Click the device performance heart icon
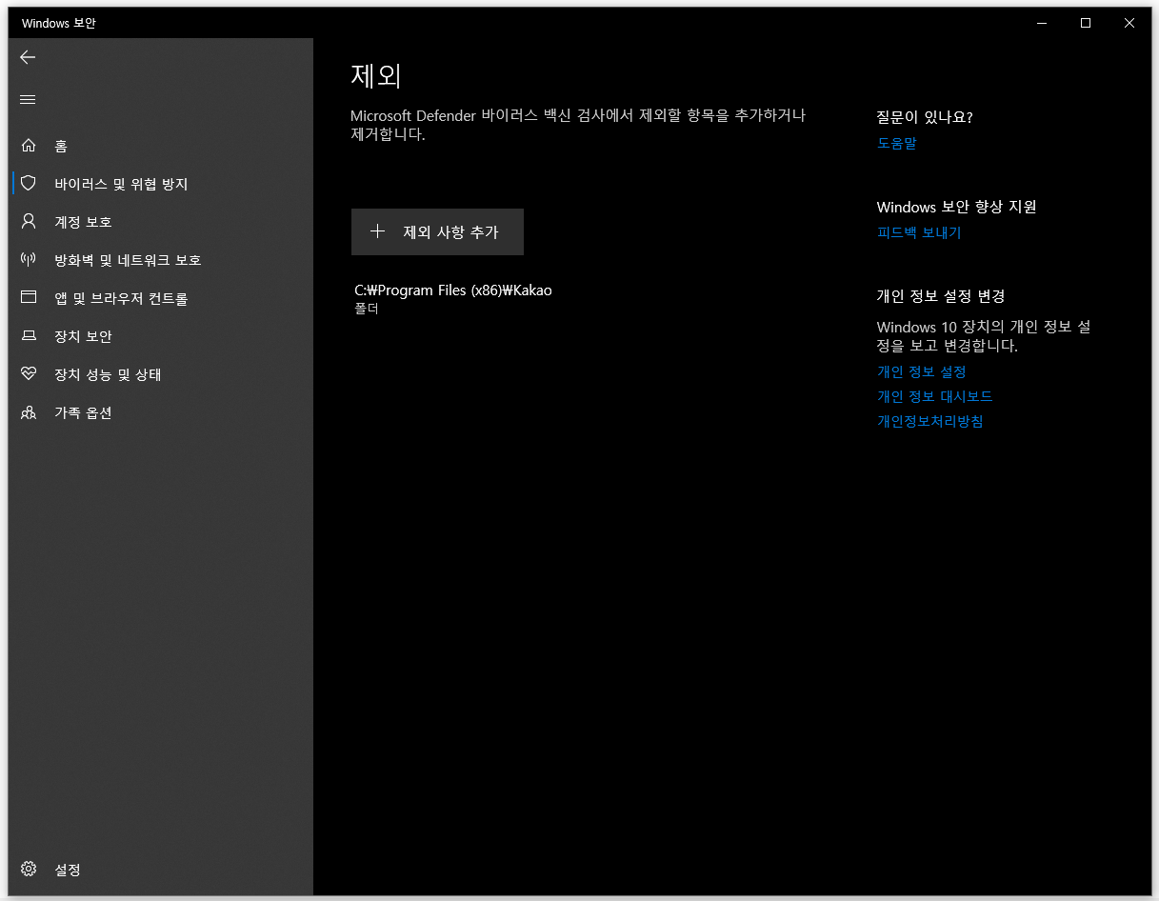Screen dimensions: 1159x901 pyautogui.click(x=29, y=374)
